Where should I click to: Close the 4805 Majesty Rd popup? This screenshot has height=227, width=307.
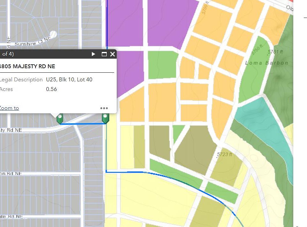click(113, 54)
